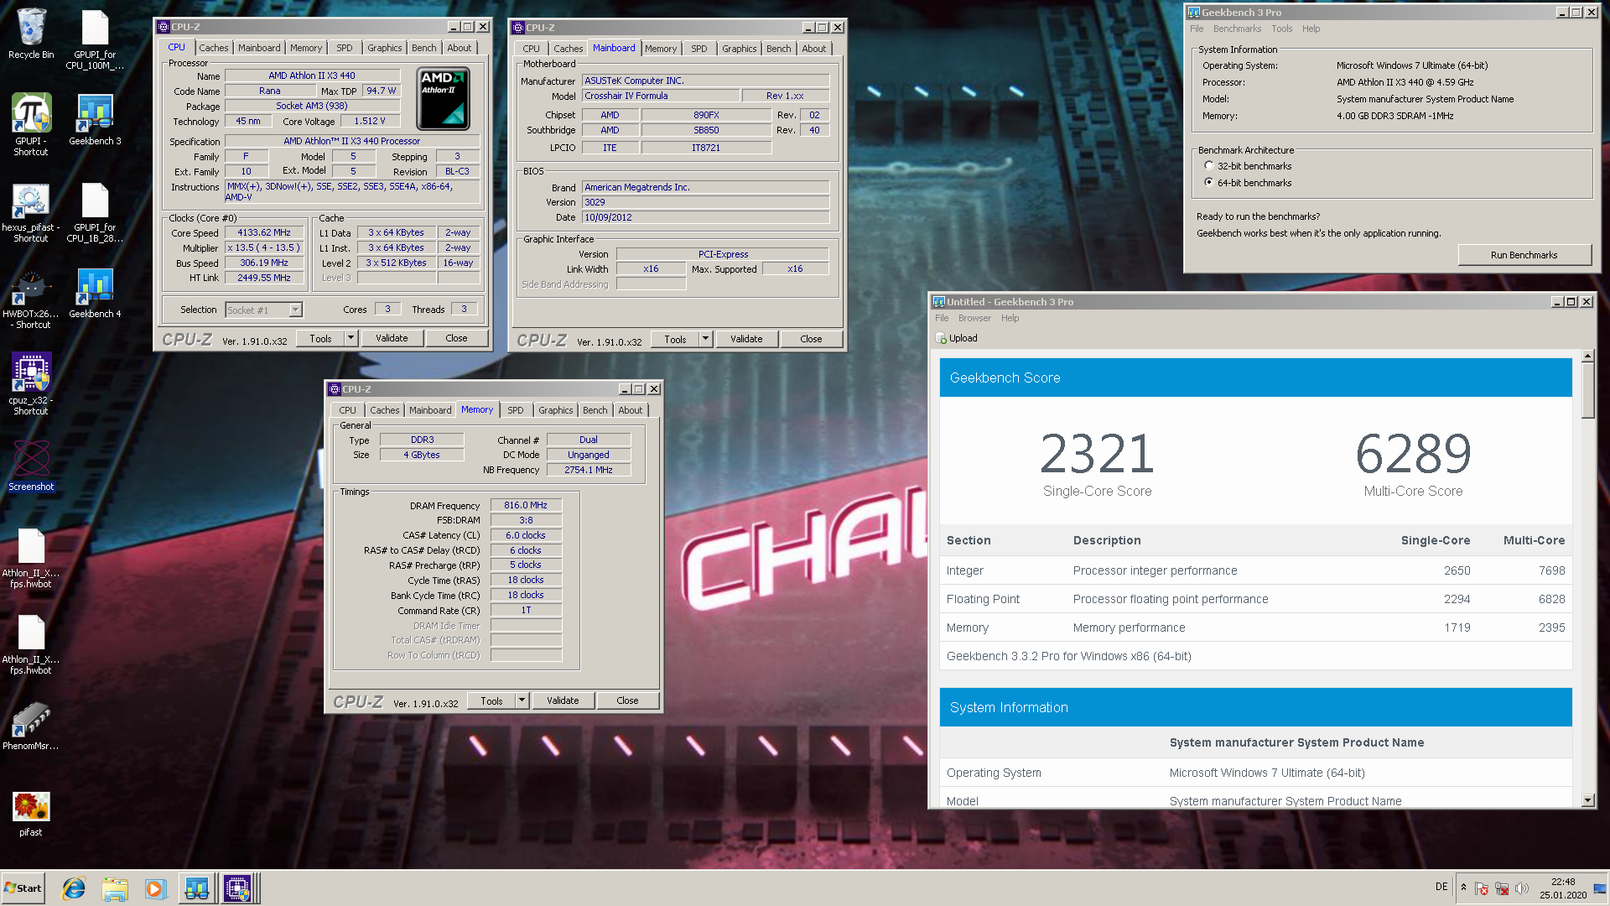This screenshot has height=906, width=1610.
Task: Click the Integer row in score table
Action: pyautogui.click(x=1255, y=570)
